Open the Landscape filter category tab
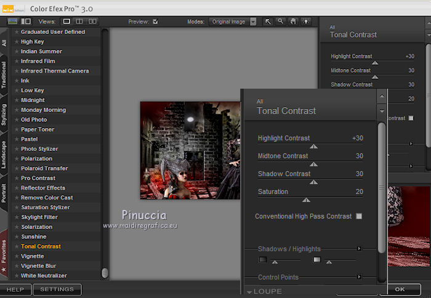 click(4, 155)
